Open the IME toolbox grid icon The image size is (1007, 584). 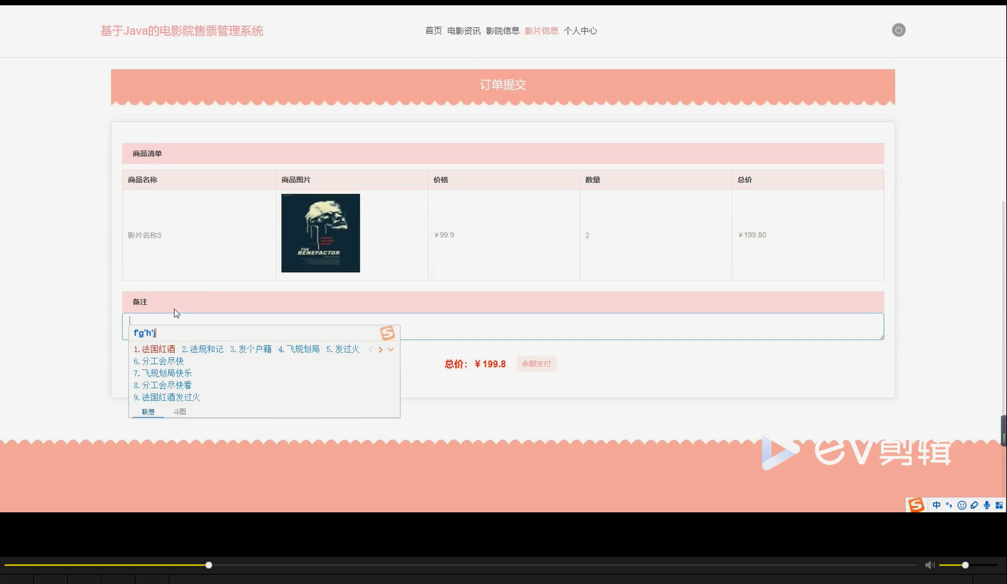pos(999,505)
